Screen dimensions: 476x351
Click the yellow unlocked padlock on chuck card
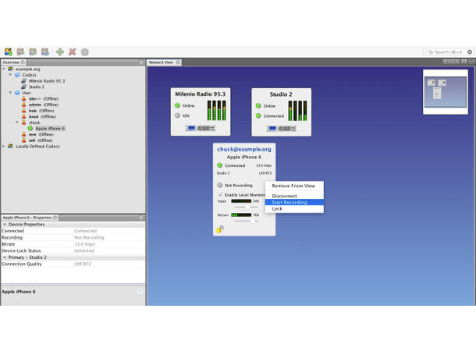220,229
